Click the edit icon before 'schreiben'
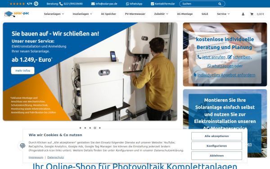The width and height of the screenshot is (270, 169). [229, 57]
